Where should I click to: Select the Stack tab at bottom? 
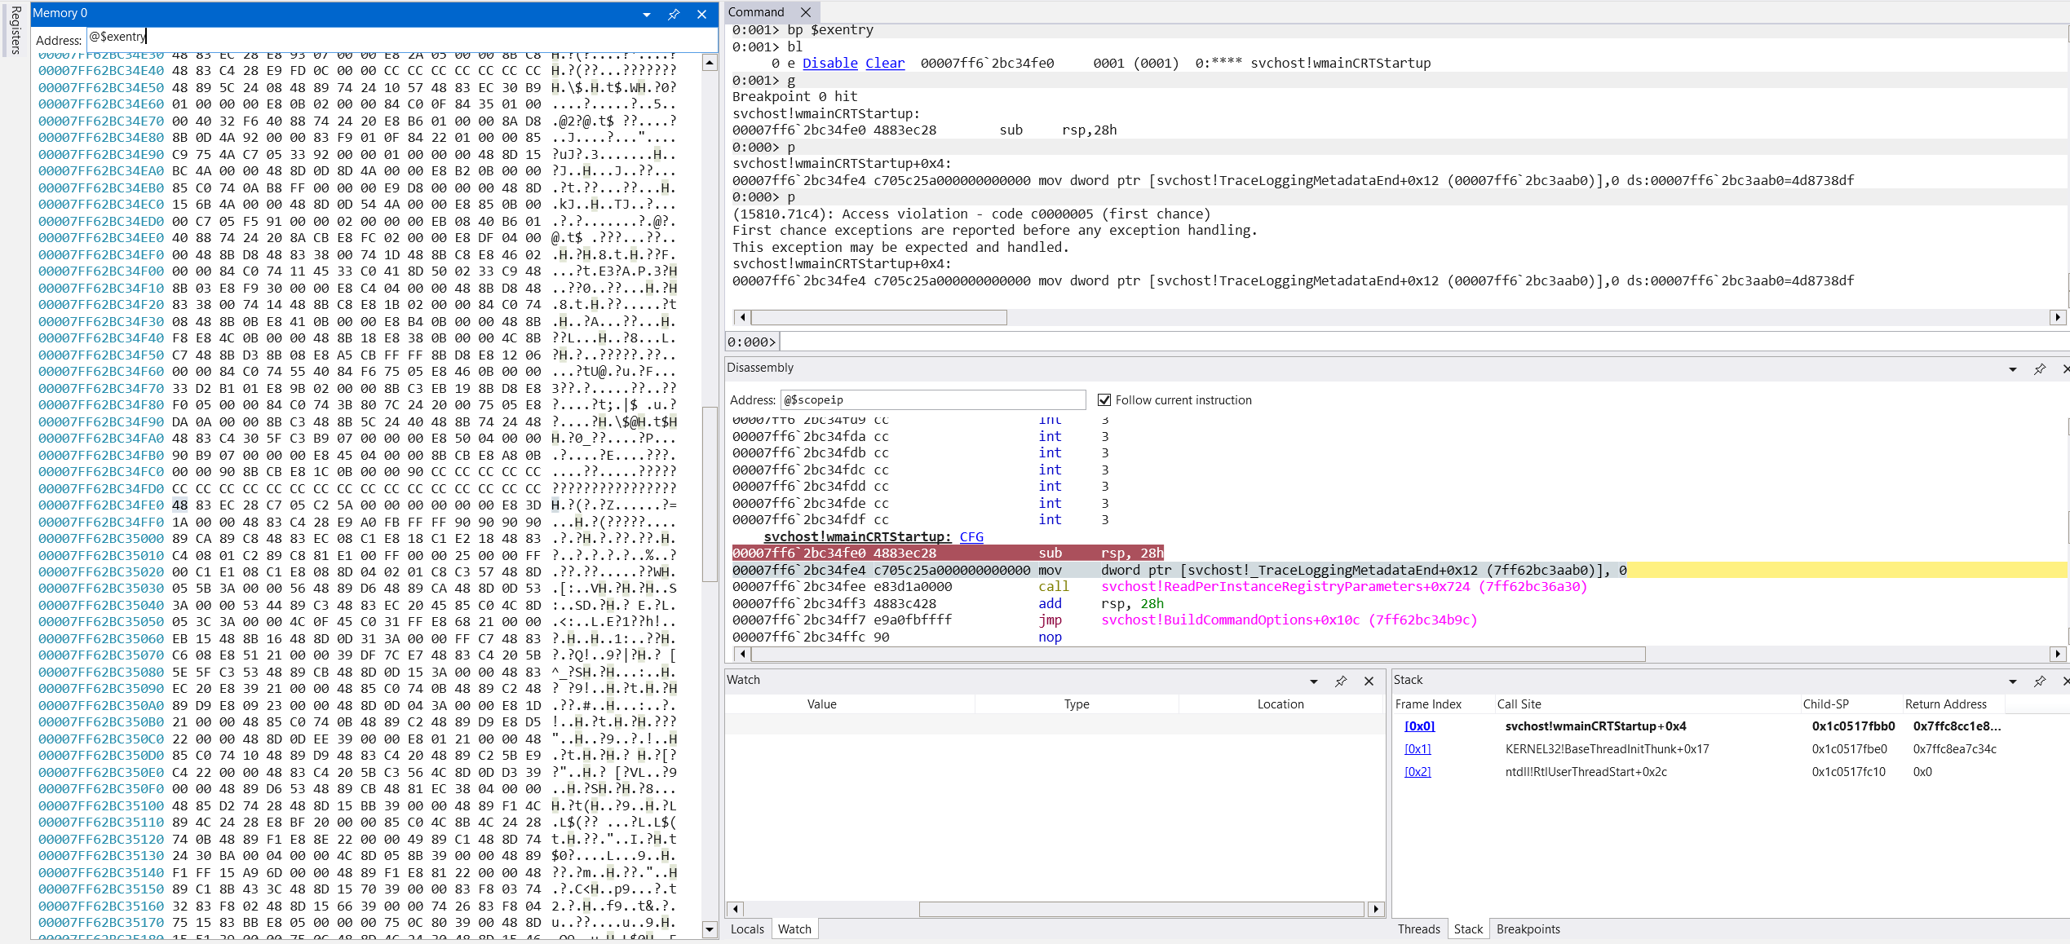[x=1468, y=929]
